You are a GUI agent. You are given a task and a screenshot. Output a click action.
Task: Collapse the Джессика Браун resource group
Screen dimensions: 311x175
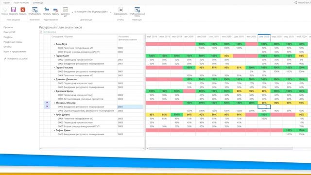pos(54,91)
